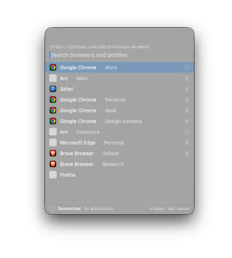Select "Design sandbox" profile label
Screen dimensions: 232x258
pyautogui.click(x=124, y=121)
